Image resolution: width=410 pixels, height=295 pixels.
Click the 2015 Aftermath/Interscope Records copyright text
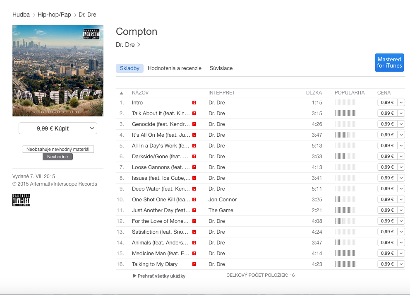point(55,184)
